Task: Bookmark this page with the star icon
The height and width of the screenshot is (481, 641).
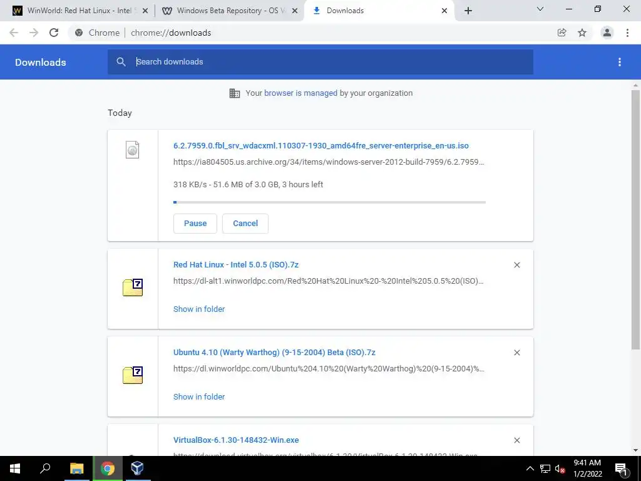Action: [x=582, y=33]
